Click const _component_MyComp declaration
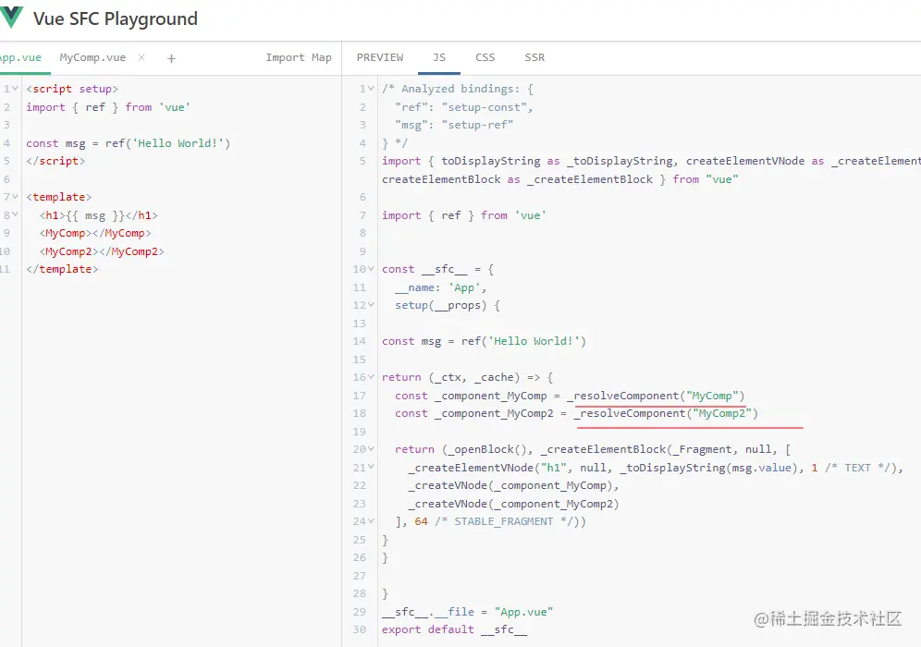Viewport: 921px width, 647px height. click(471, 396)
